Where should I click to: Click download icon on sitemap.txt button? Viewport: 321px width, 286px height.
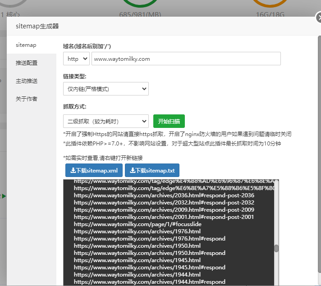pos(133,170)
